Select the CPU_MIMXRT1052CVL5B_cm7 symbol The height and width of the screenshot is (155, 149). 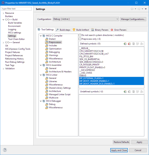[x=94, y=54]
